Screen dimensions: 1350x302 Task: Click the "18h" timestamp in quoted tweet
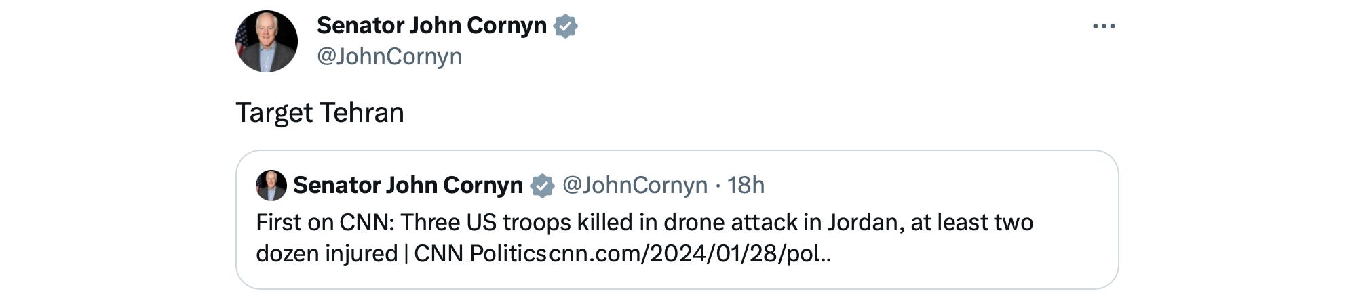point(746,185)
